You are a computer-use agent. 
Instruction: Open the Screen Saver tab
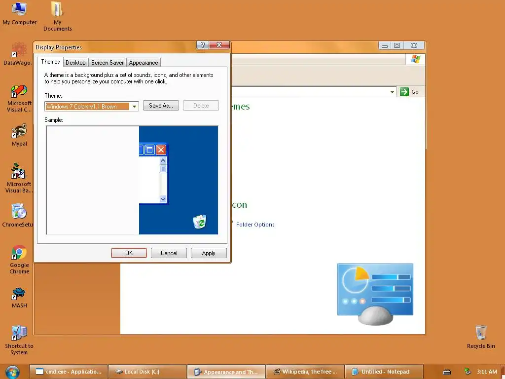coord(107,63)
